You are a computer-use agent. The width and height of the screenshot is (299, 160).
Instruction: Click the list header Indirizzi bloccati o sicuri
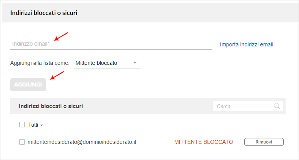point(51,106)
